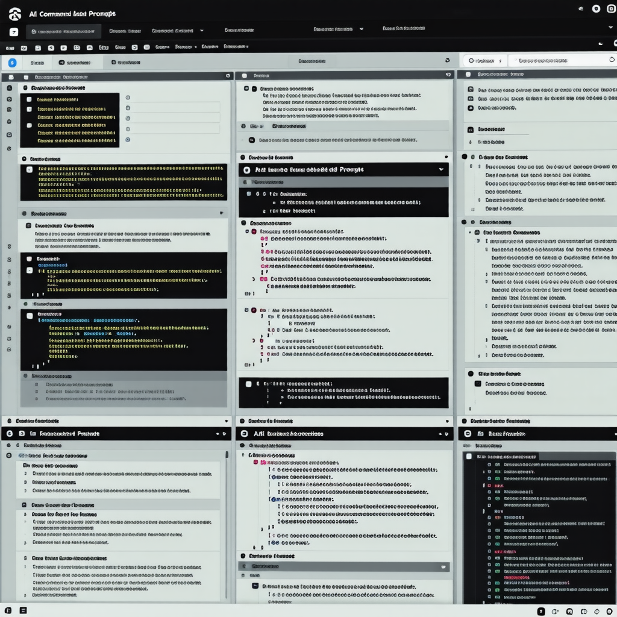Open the second dropdown chevron in the top menu row
Viewport: 617px width, 617px height.
(362, 29)
